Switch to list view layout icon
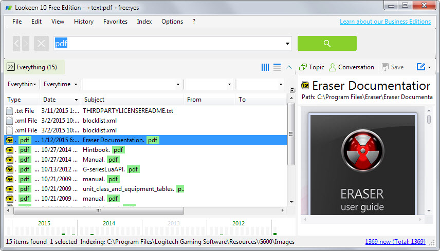The height and width of the screenshot is (251, 440). [x=277, y=67]
